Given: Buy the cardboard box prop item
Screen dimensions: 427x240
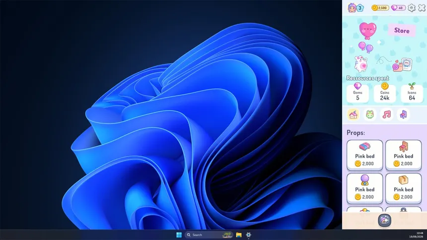Looking at the screenshot, I should click(403, 188).
